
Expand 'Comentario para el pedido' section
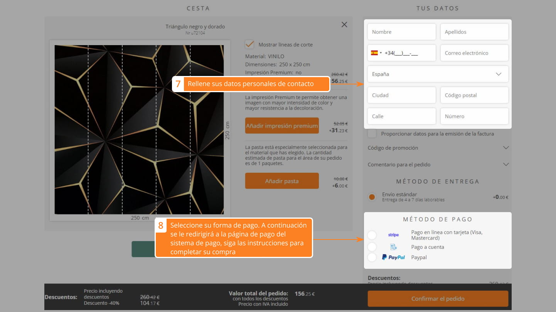438,165
